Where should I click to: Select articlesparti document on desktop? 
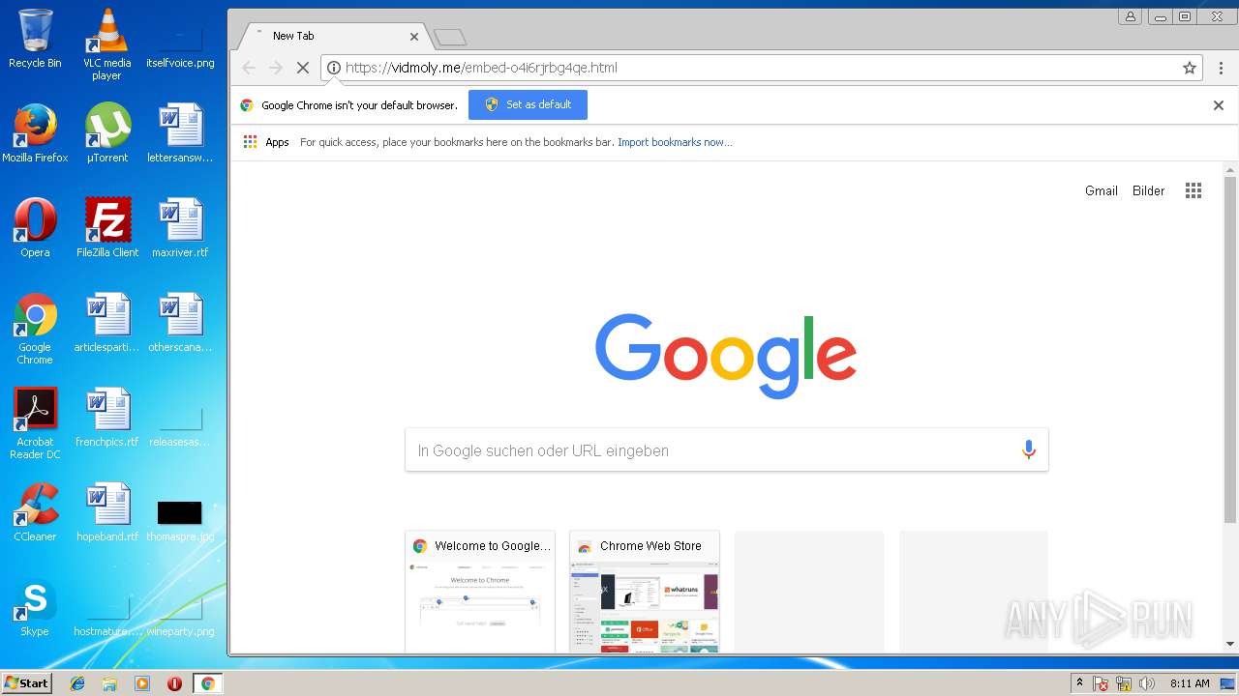(x=107, y=323)
